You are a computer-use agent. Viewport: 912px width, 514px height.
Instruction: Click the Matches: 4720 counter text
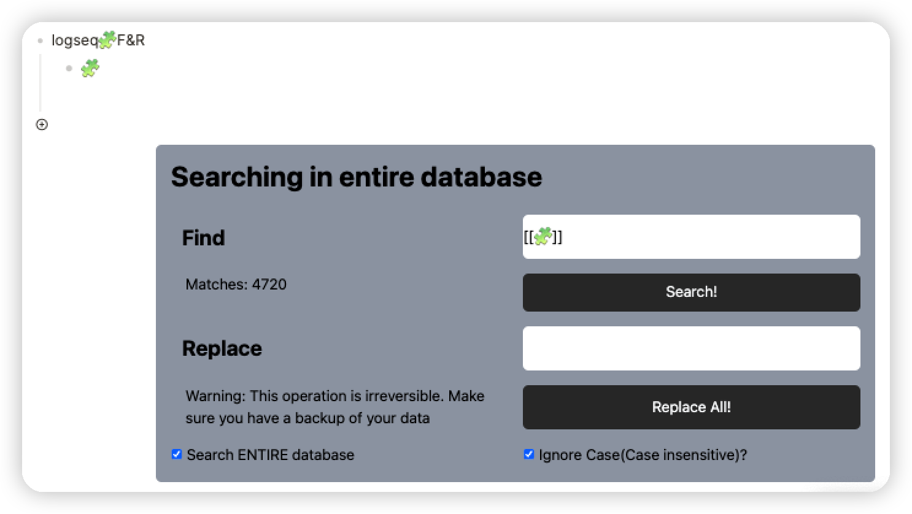(236, 284)
